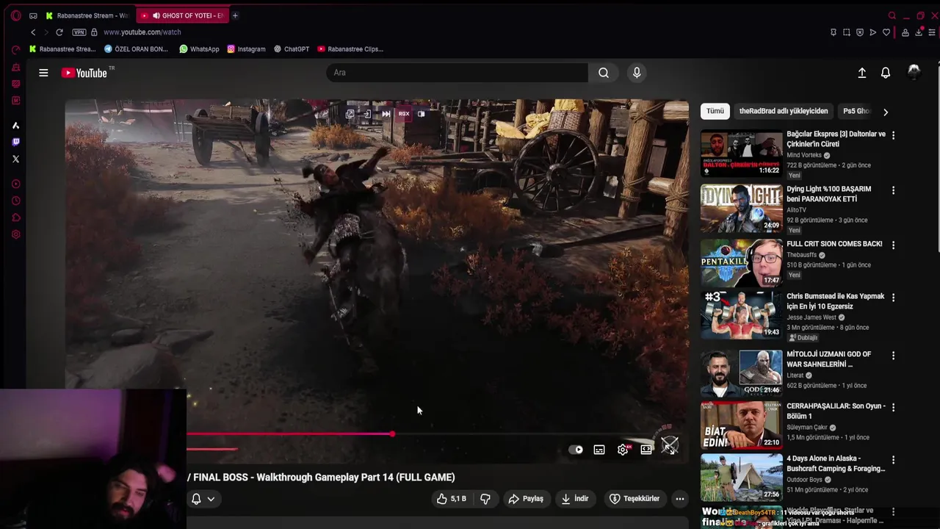Click the VPN badge in the address bar

pyautogui.click(x=79, y=32)
